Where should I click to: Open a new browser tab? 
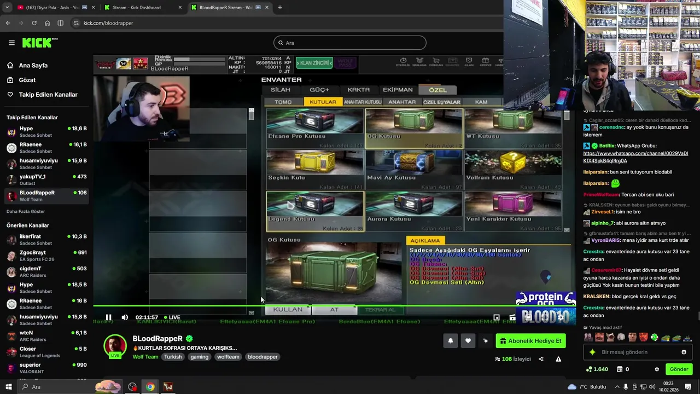point(279,7)
